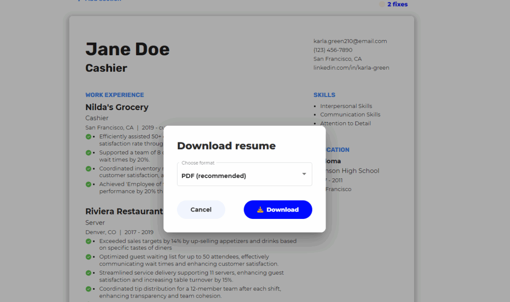Cancel the Download resume dialog

[x=201, y=209]
